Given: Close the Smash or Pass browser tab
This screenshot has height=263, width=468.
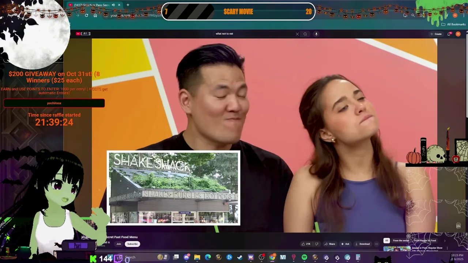Looking at the screenshot, I should [120, 5].
